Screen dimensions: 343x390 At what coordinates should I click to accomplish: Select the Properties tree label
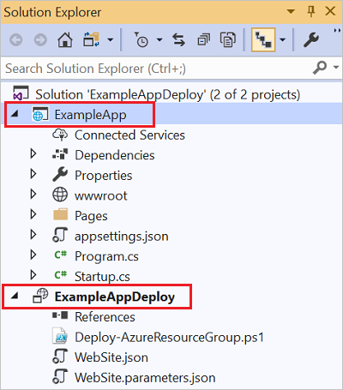pyautogui.click(x=104, y=176)
